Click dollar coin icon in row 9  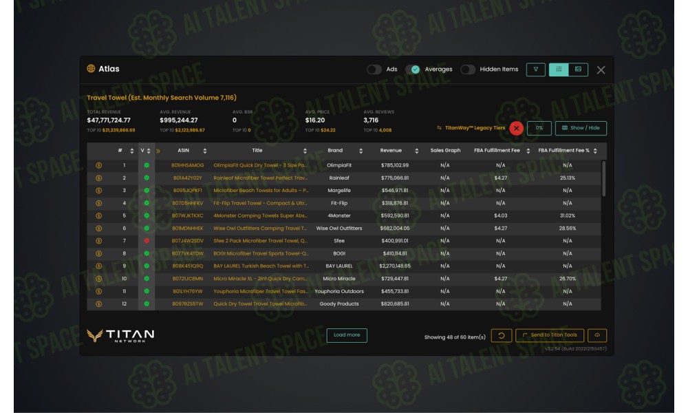pos(98,266)
